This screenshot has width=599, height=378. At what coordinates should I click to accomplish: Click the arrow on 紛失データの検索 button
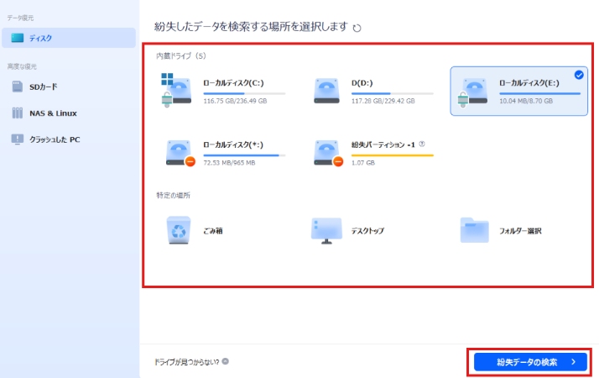point(573,362)
